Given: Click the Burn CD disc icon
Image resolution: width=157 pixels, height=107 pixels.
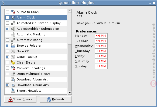Looking at the screenshot, I should (13, 51).
